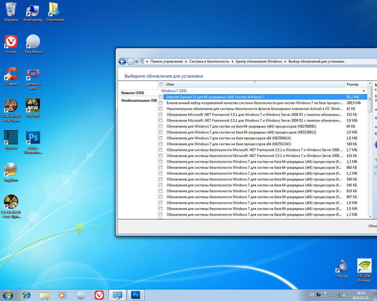377x301 pixels.
Task: Launch Pale Moon from the desktop icon
Action: pyautogui.click(x=33, y=44)
